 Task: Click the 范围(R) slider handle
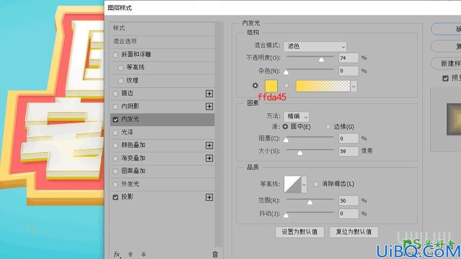click(309, 202)
